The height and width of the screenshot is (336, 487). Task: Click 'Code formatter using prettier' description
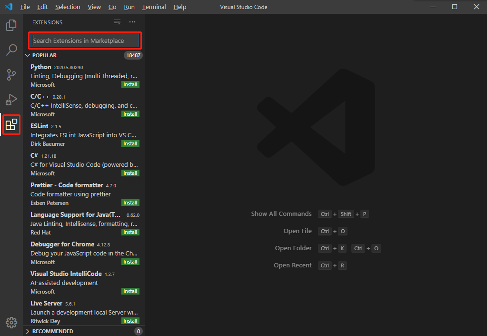(x=70, y=194)
